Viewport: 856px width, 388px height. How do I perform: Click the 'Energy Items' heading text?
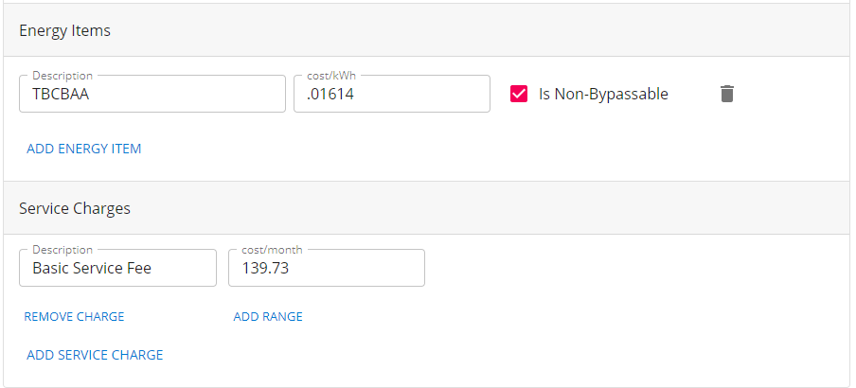[x=64, y=30]
